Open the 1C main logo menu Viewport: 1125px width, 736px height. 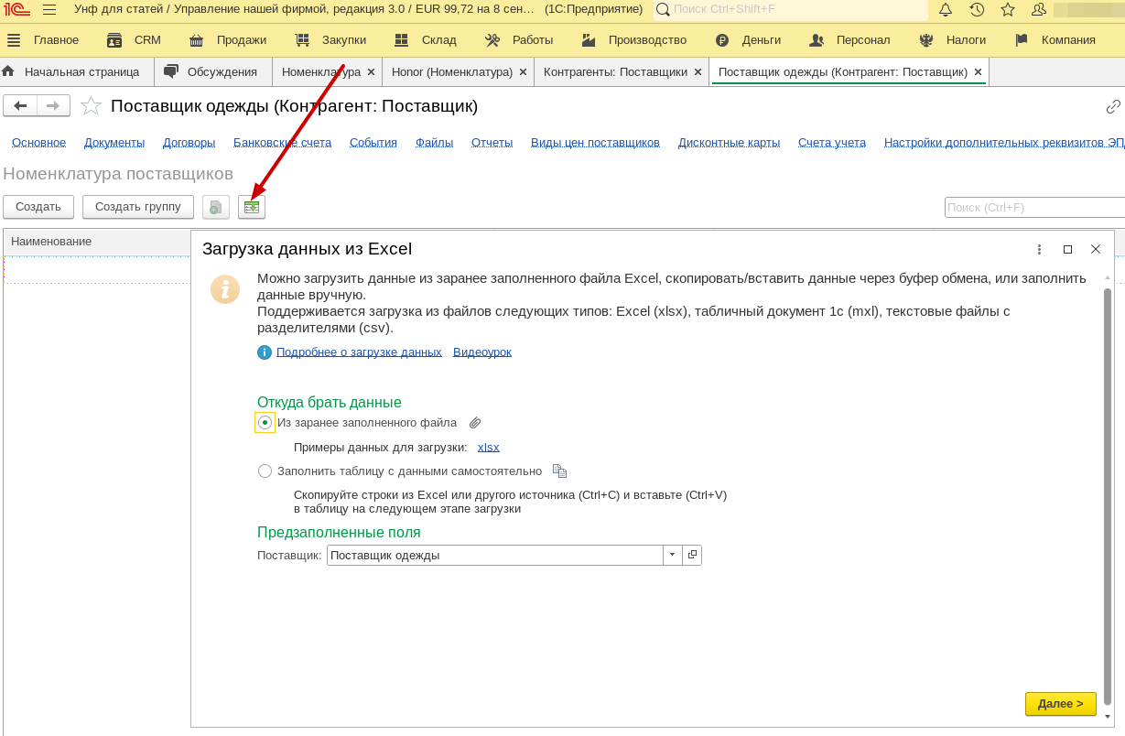tap(16, 9)
